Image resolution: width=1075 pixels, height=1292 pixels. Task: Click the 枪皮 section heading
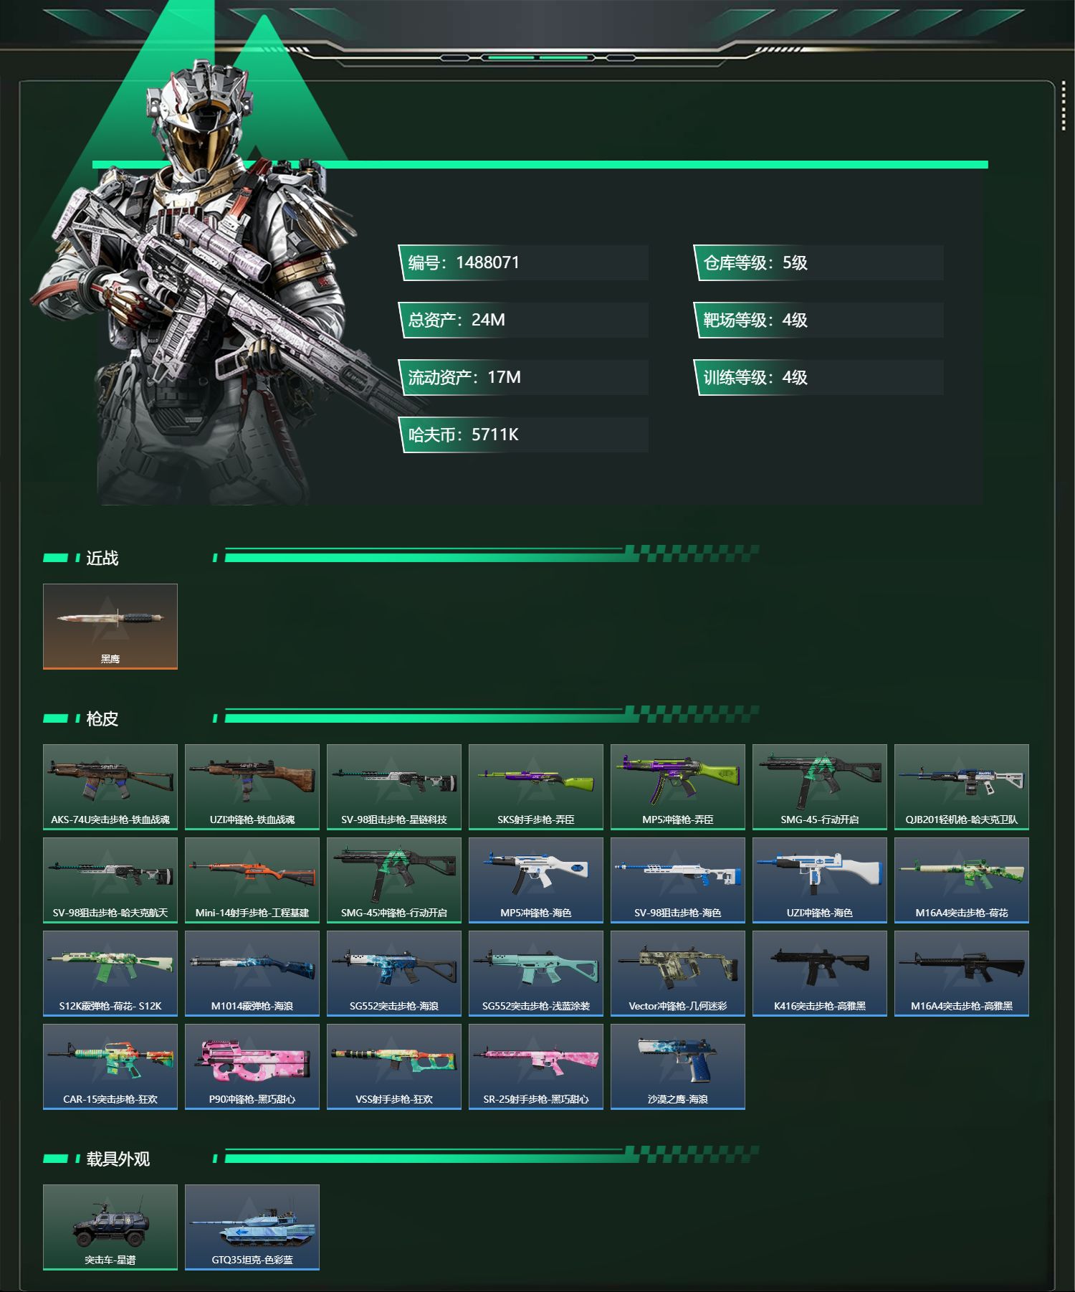click(x=102, y=718)
